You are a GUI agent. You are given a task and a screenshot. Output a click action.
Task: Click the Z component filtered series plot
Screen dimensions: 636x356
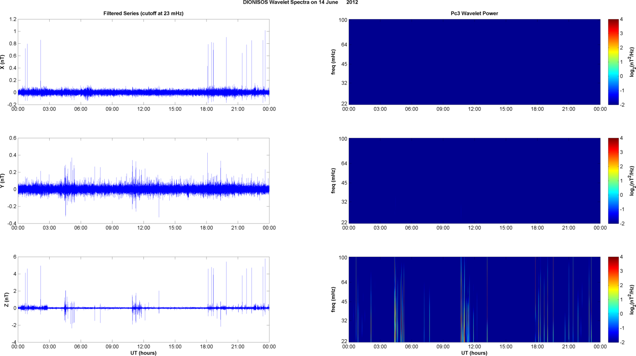coord(143,299)
